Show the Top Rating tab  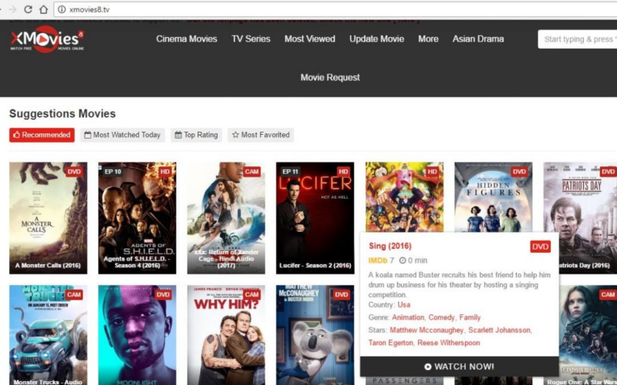pyautogui.click(x=196, y=135)
